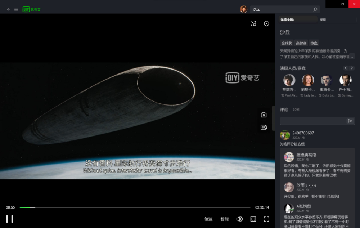Send comment with paper plane icon
360x228 pixels.
[350, 121]
